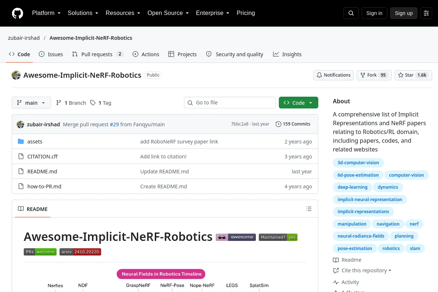
Task: Click the arxiv 2410.20220 badge
Action: [x=80, y=252]
